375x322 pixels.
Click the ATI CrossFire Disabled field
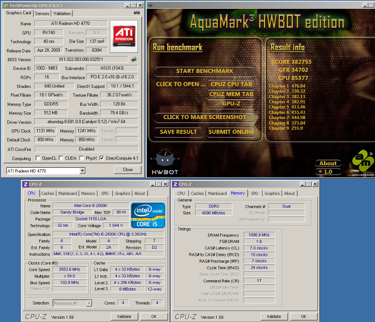point(87,149)
